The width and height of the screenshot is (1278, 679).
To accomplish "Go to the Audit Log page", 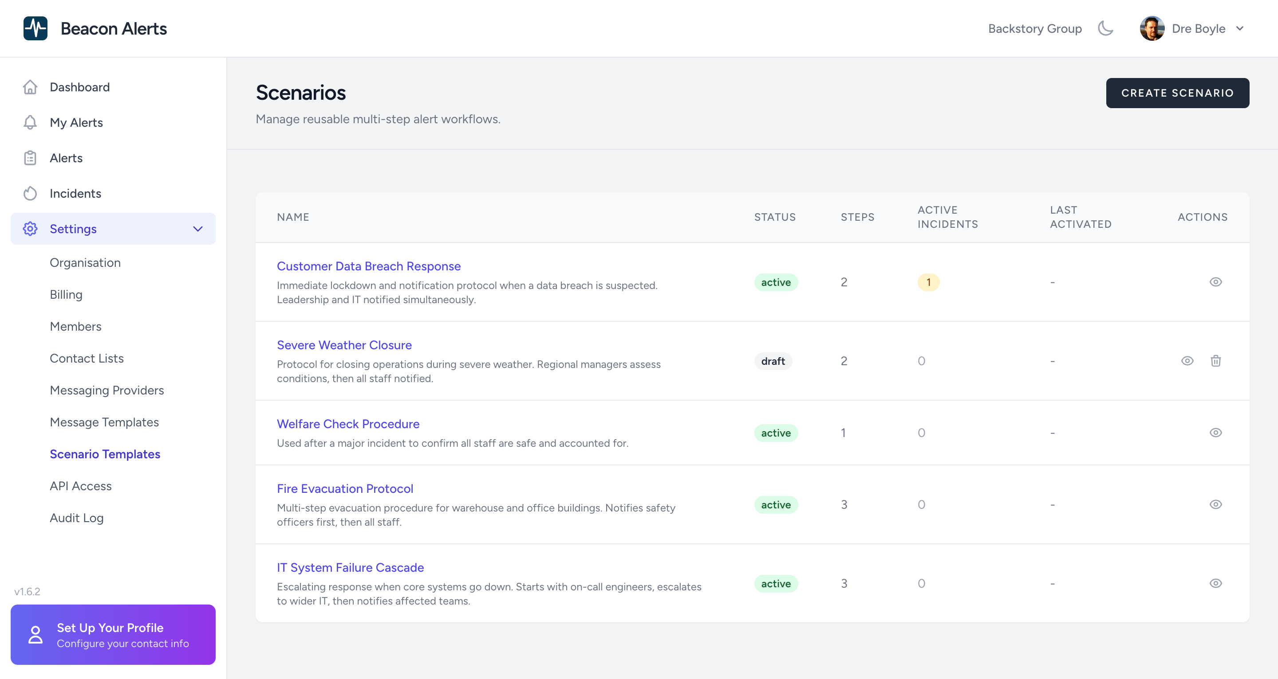I will 76,518.
